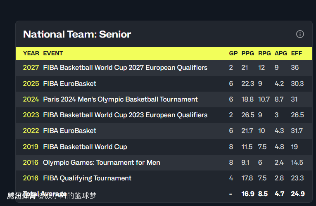Click the RPG column header
The image size is (316, 206).
coord(264,53)
